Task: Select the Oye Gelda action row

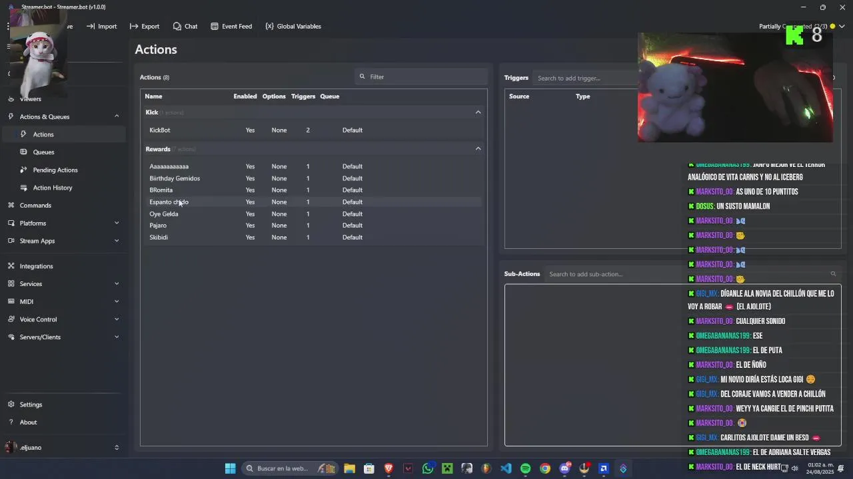Action: (x=313, y=214)
